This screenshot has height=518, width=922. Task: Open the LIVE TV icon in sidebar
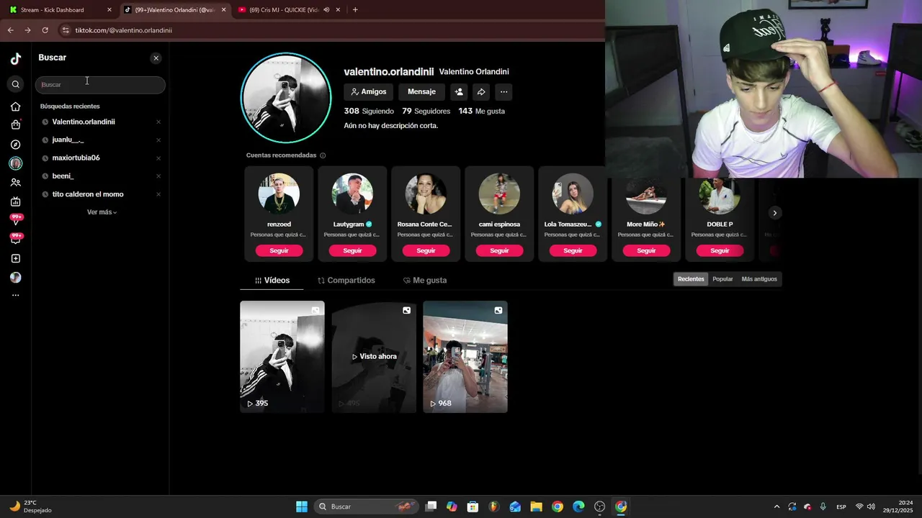15,201
